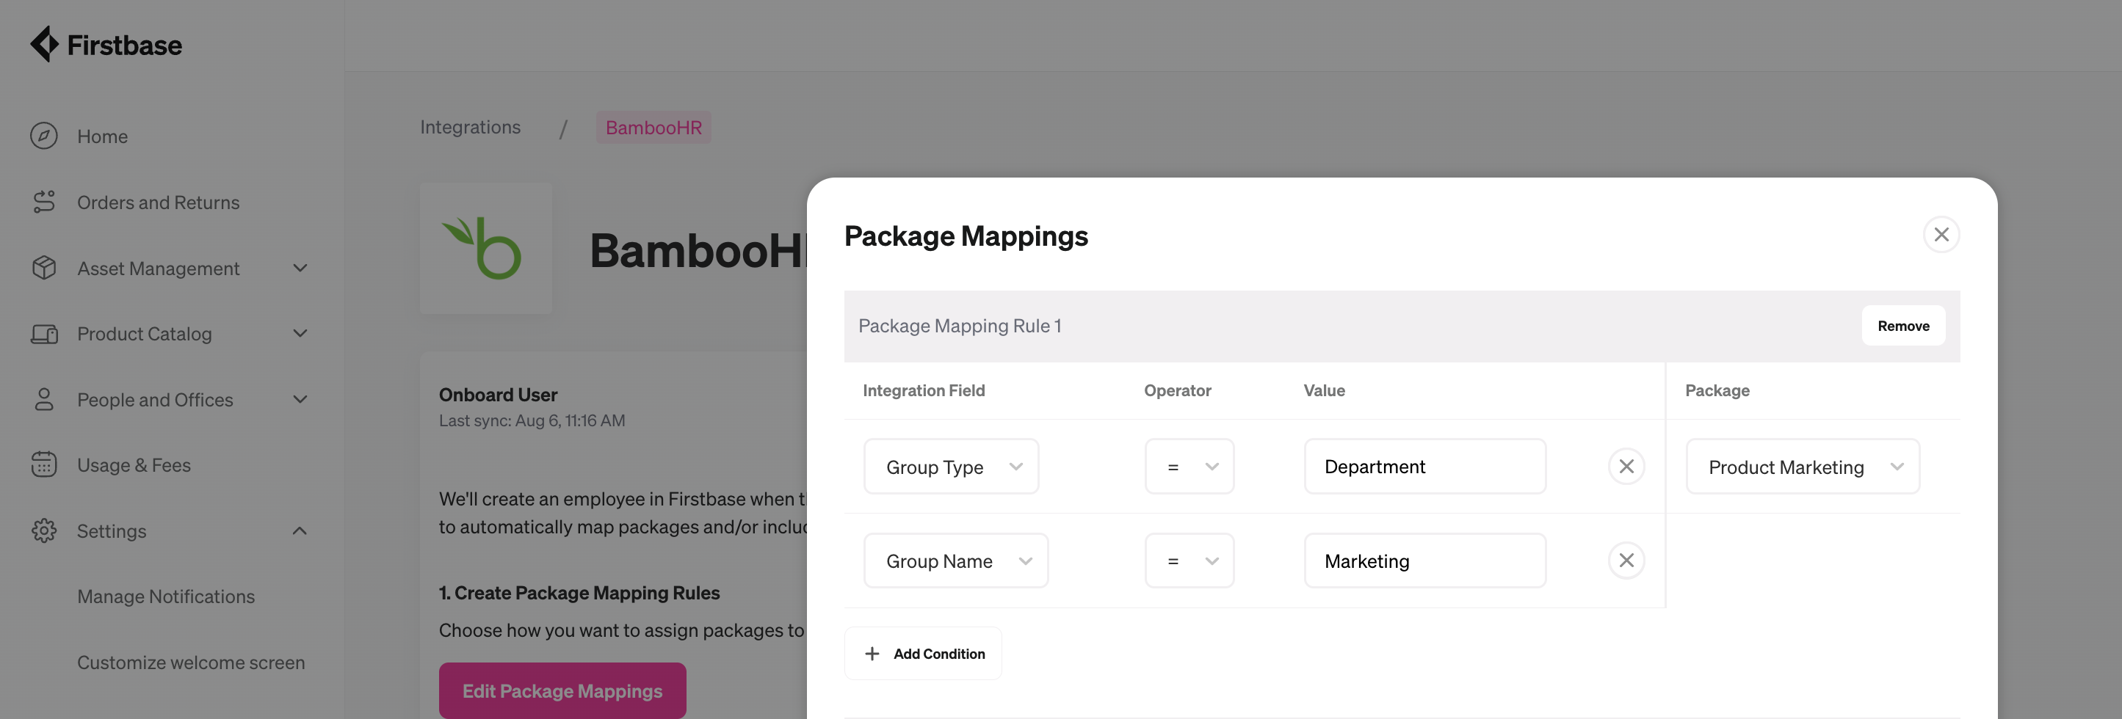Click the Usage & Fees calendar icon
This screenshot has height=719, width=2122.
[43, 465]
